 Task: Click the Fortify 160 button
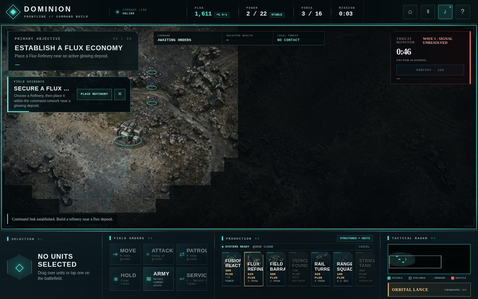coord(430,70)
